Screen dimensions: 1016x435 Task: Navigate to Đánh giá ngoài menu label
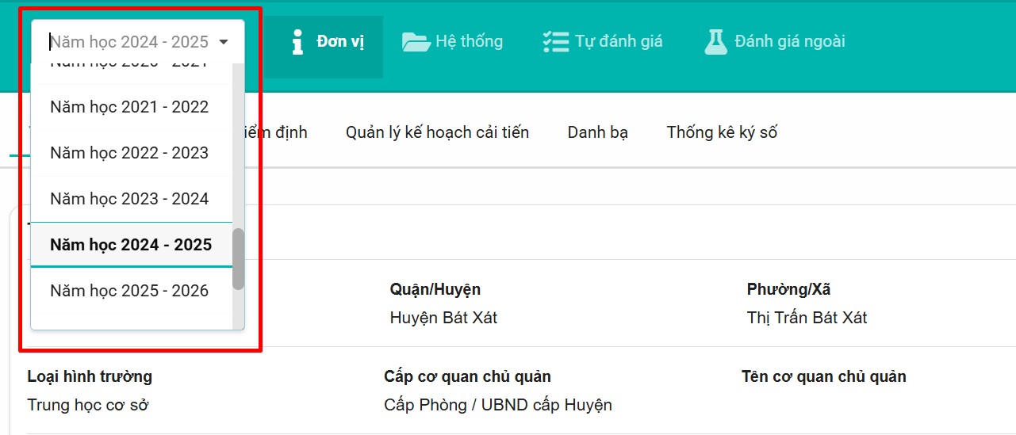pos(789,41)
